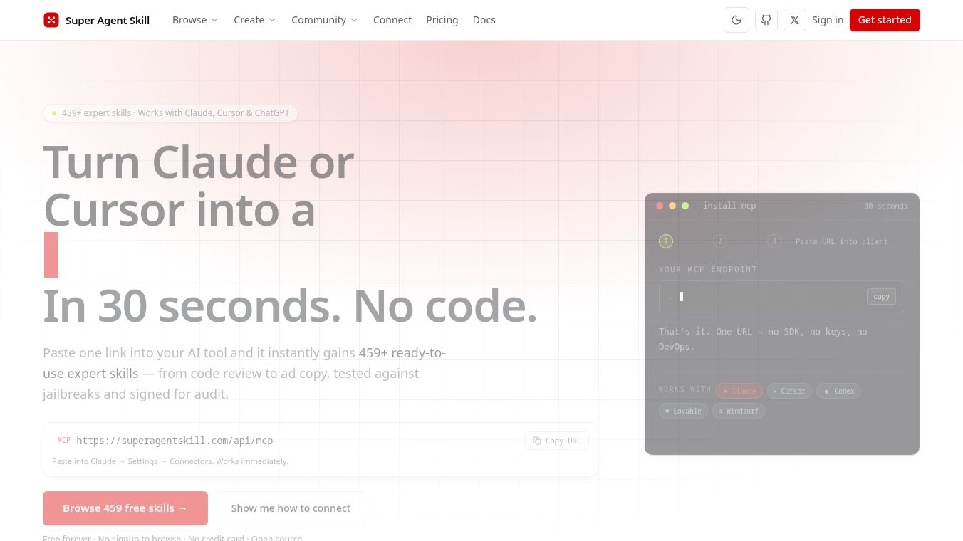Open the GitHub repository icon
Viewport: 963px width, 541px height.
pyautogui.click(x=766, y=20)
